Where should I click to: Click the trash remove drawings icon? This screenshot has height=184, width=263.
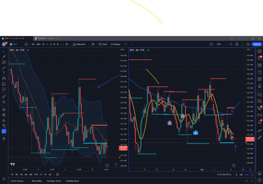tap(4, 139)
